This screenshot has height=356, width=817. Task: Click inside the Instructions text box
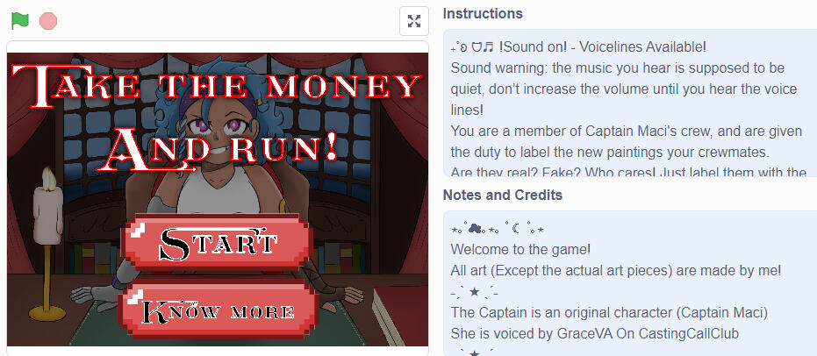click(629, 103)
